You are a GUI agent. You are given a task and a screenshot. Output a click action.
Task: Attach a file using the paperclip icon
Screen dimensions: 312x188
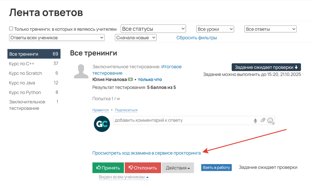click(x=263, y=120)
